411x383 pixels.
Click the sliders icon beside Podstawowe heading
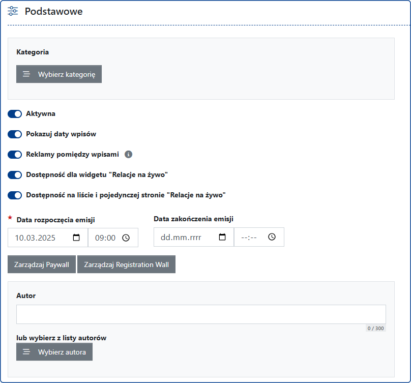(13, 11)
